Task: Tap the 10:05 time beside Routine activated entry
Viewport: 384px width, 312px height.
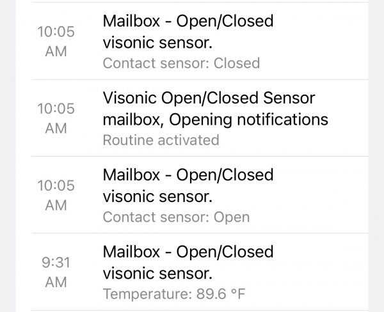Action: pos(56,109)
